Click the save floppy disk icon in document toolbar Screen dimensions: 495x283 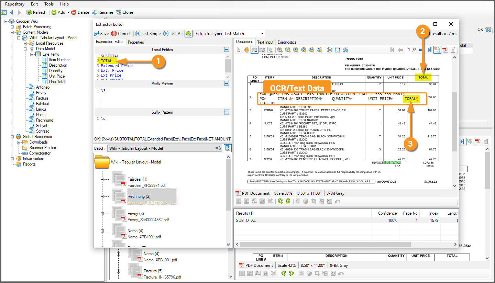coord(338,50)
